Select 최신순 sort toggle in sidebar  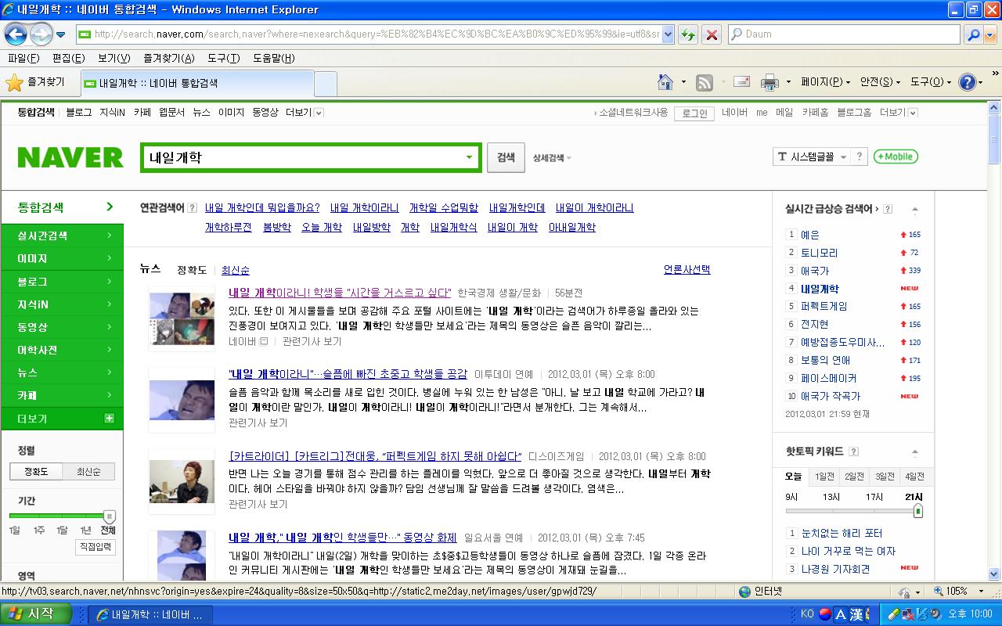(x=88, y=472)
